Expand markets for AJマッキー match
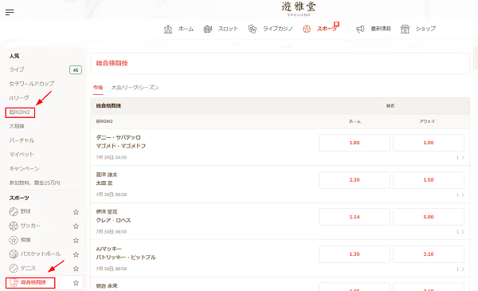This screenshot has height=291, width=478. pos(460,269)
